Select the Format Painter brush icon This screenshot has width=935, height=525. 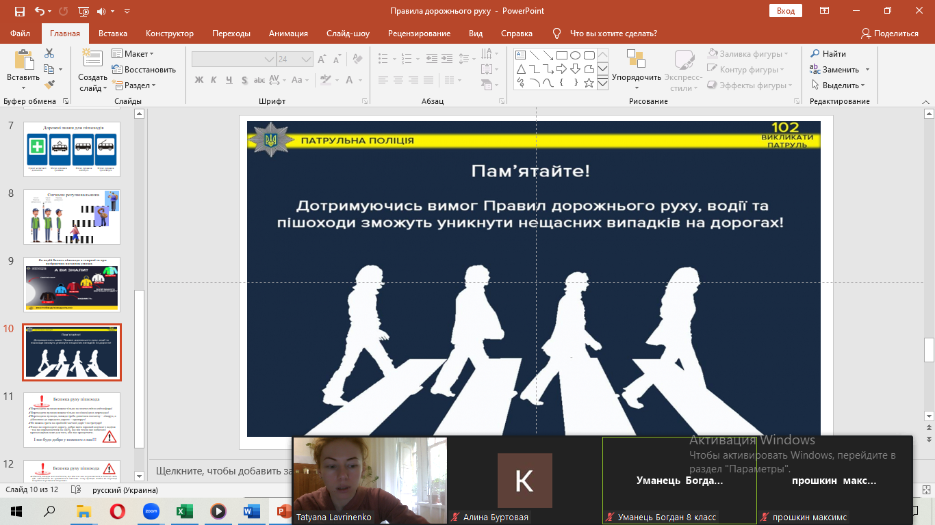tap(49, 85)
